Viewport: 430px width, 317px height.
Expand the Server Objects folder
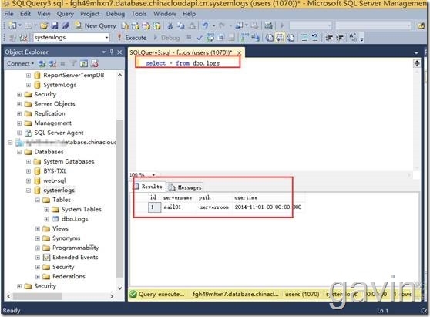click(19, 104)
